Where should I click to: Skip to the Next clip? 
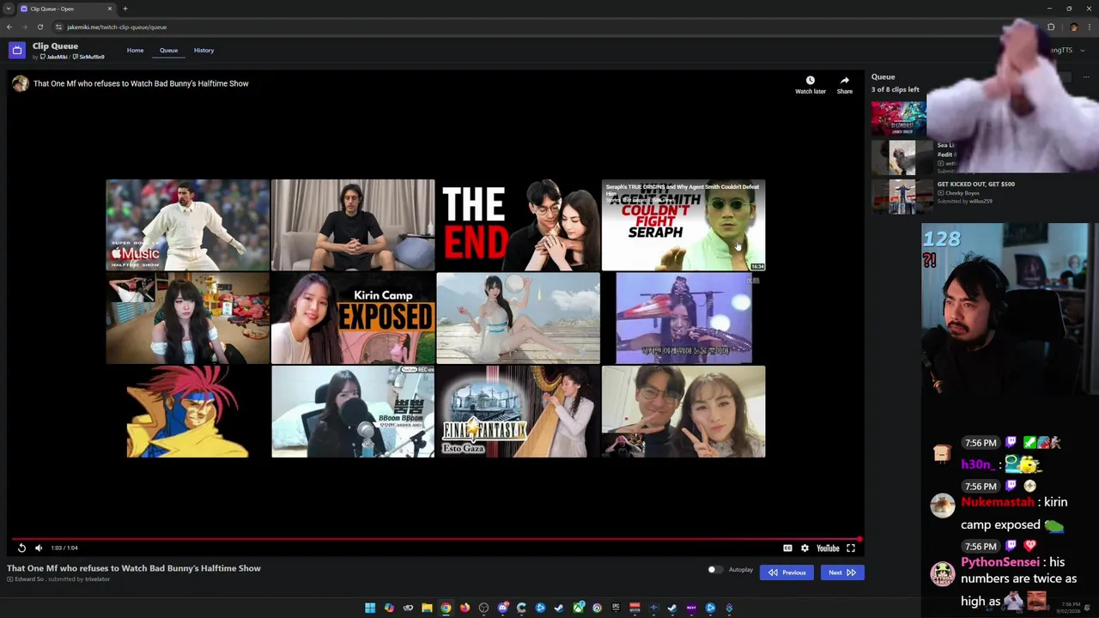841,573
